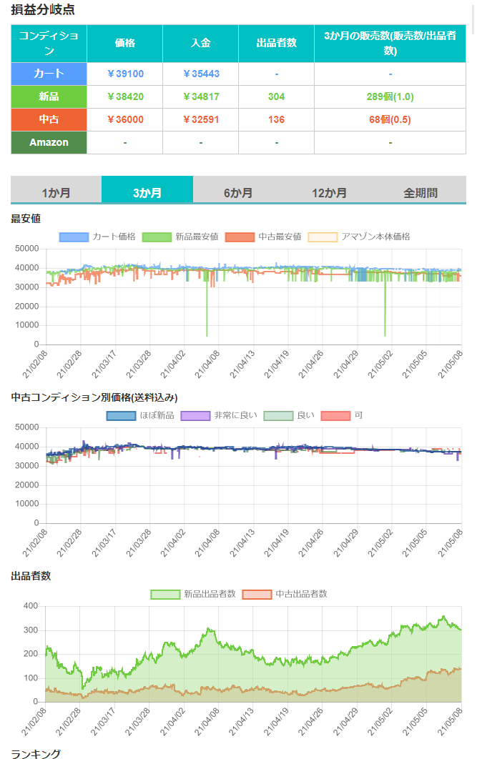Image resolution: width=477 pixels, height=759 pixels.
Task: Switch to the 12か月 period tab
Action: point(329,192)
